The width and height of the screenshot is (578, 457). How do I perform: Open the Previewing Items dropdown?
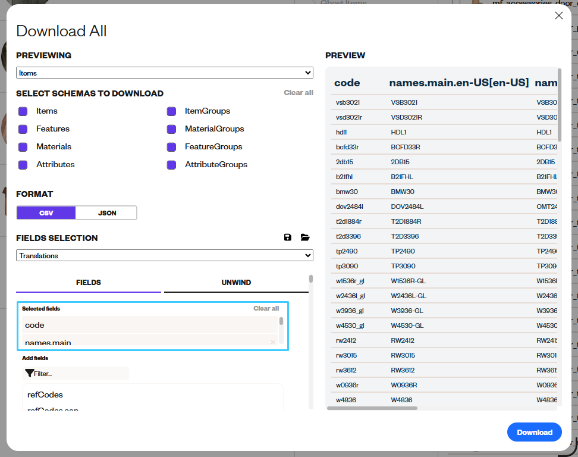[x=164, y=73]
